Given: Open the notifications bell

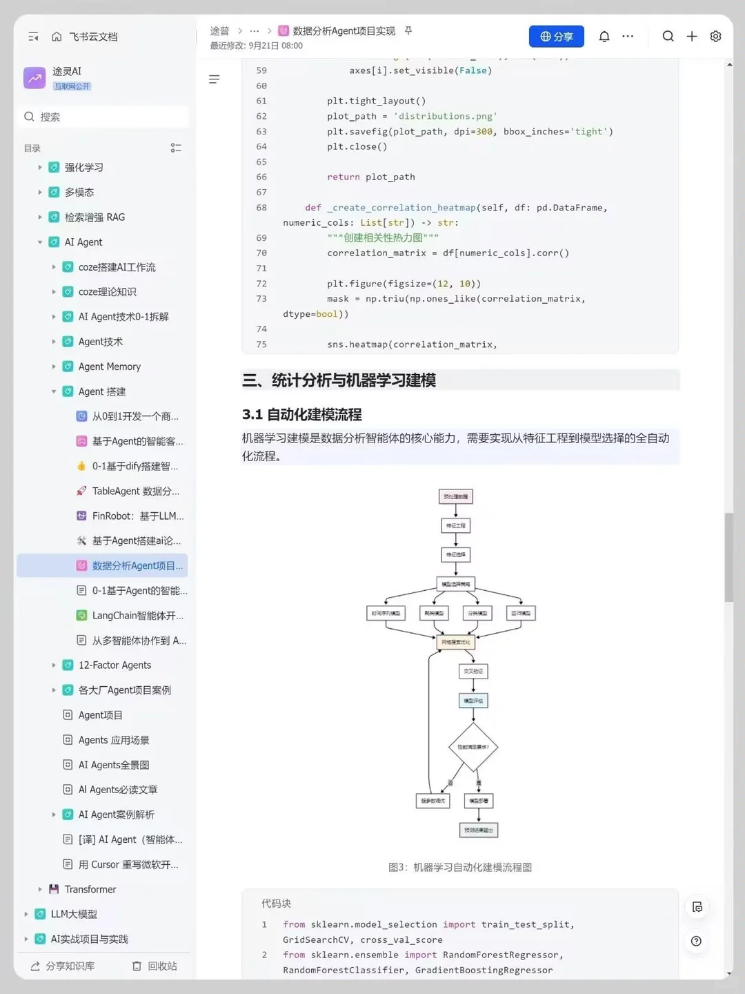Looking at the screenshot, I should [604, 37].
